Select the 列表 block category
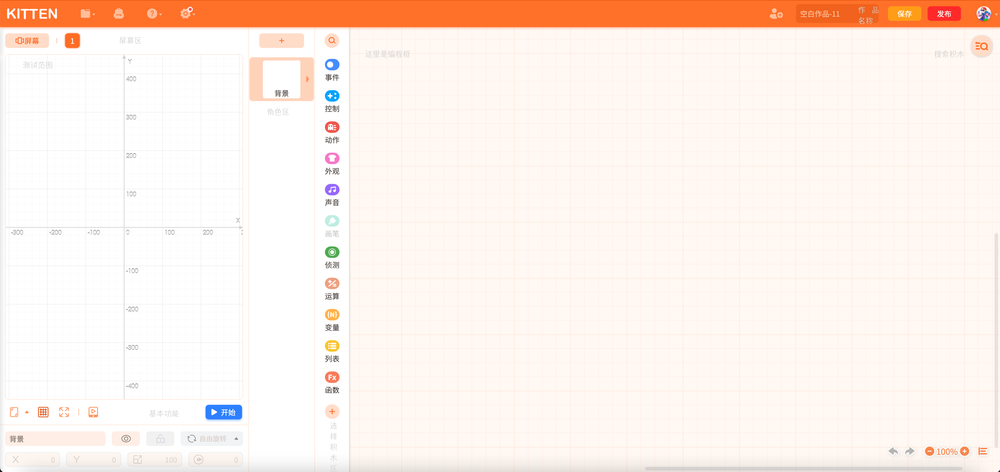The width and height of the screenshot is (1000, 472). coord(332,351)
